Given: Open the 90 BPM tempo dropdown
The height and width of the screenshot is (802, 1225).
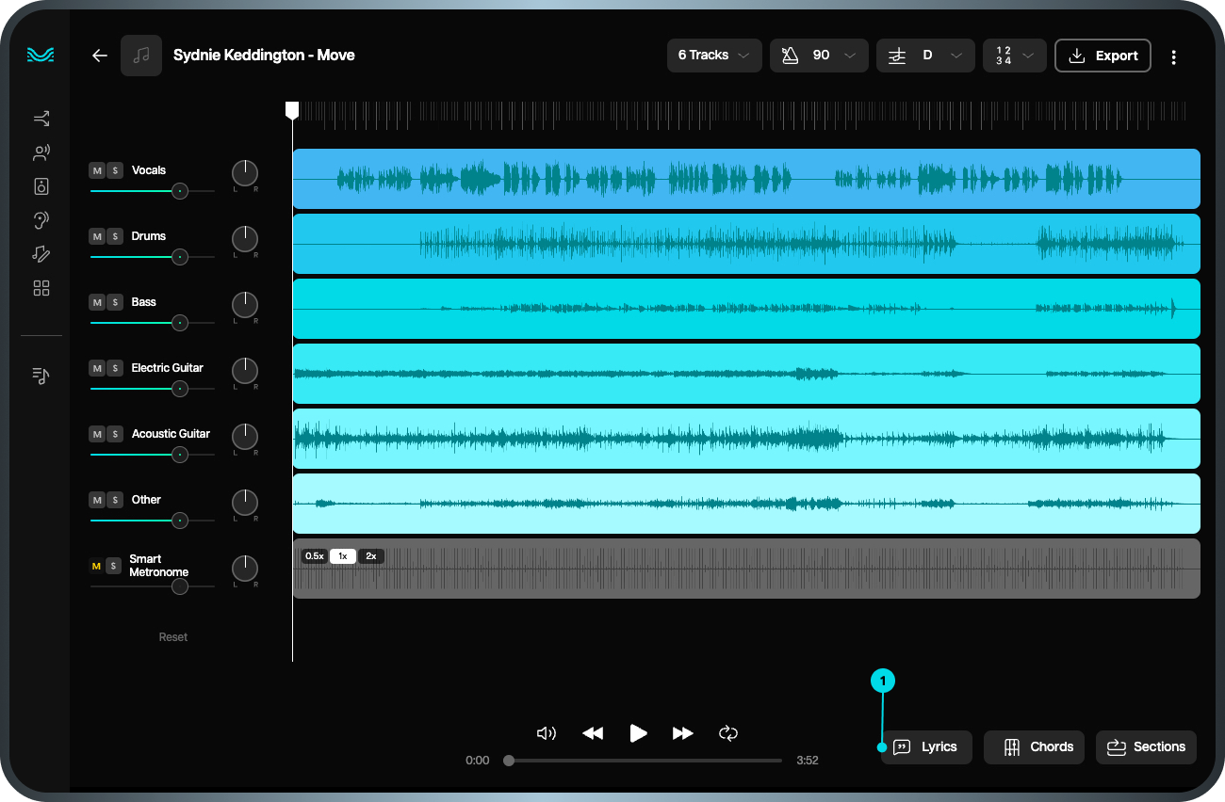Looking at the screenshot, I should pos(819,56).
